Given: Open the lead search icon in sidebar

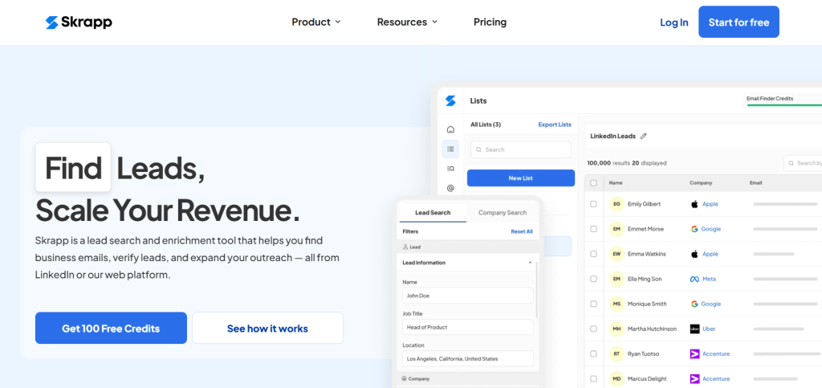Looking at the screenshot, I should [x=450, y=168].
